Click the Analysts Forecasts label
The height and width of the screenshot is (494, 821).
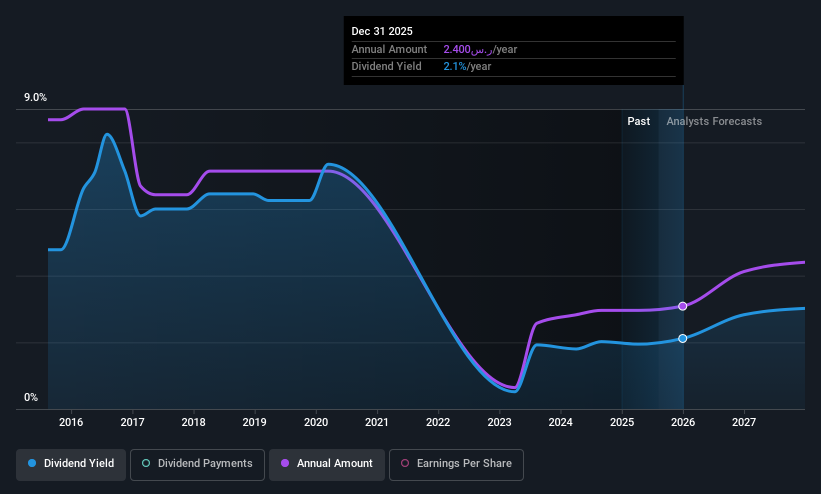point(714,121)
